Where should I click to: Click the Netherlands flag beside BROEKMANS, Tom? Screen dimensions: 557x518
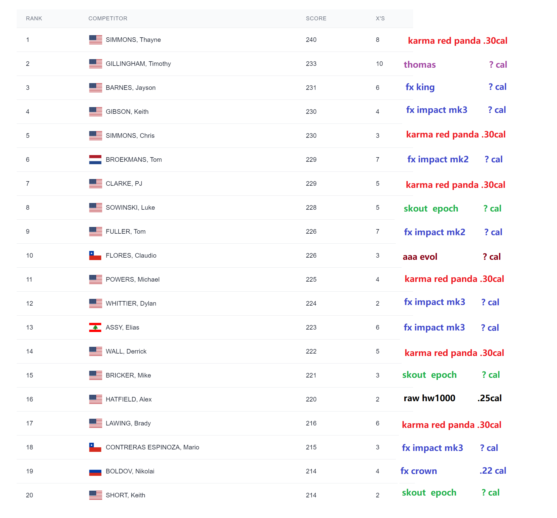pyautogui.click(x=95, y=160)
